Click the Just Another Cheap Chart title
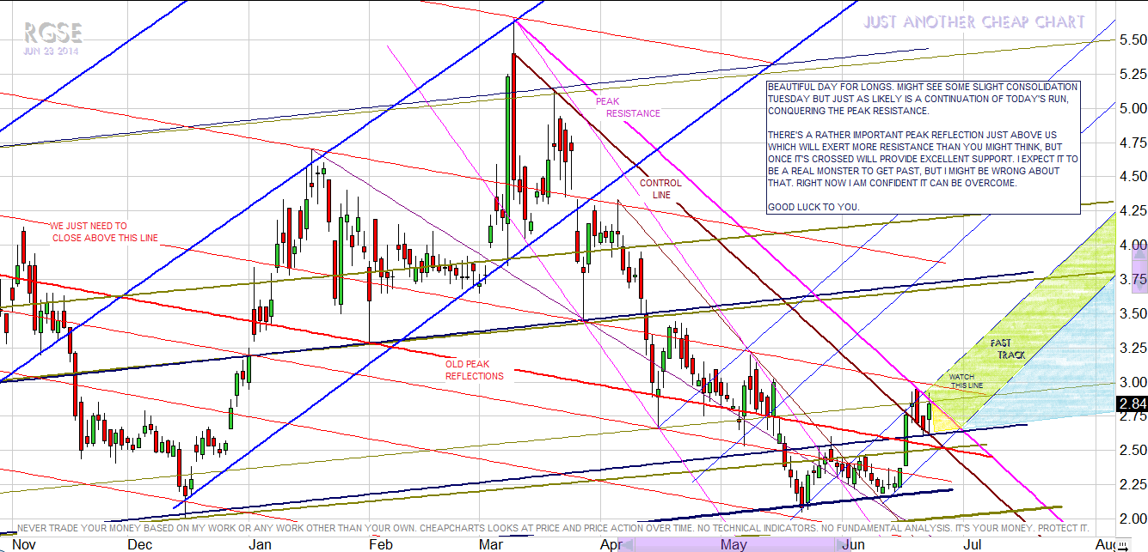1148x552 pixels. [974, 22]
